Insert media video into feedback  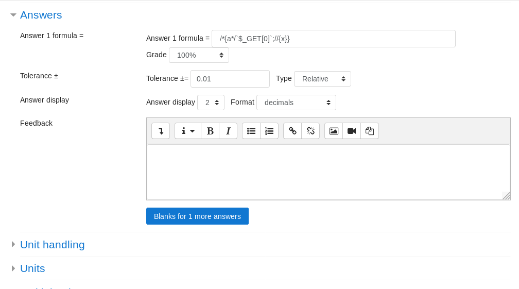coord(352,131)
